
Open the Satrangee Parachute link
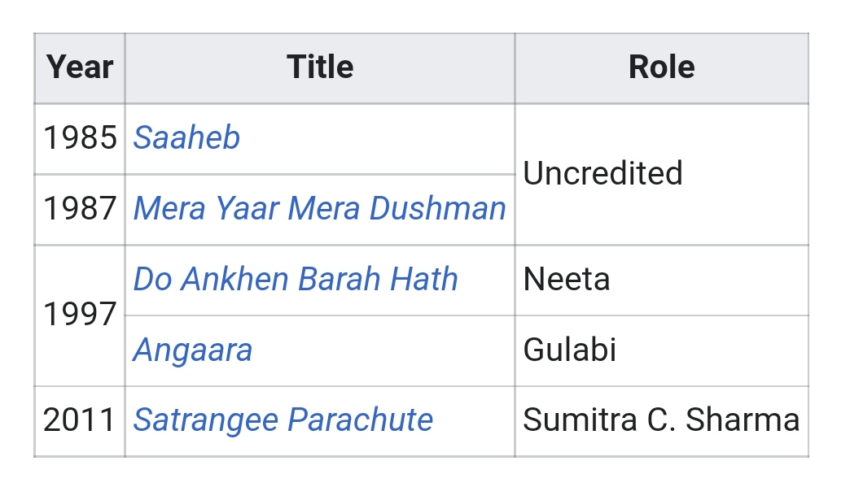click(x=283, y=420)
